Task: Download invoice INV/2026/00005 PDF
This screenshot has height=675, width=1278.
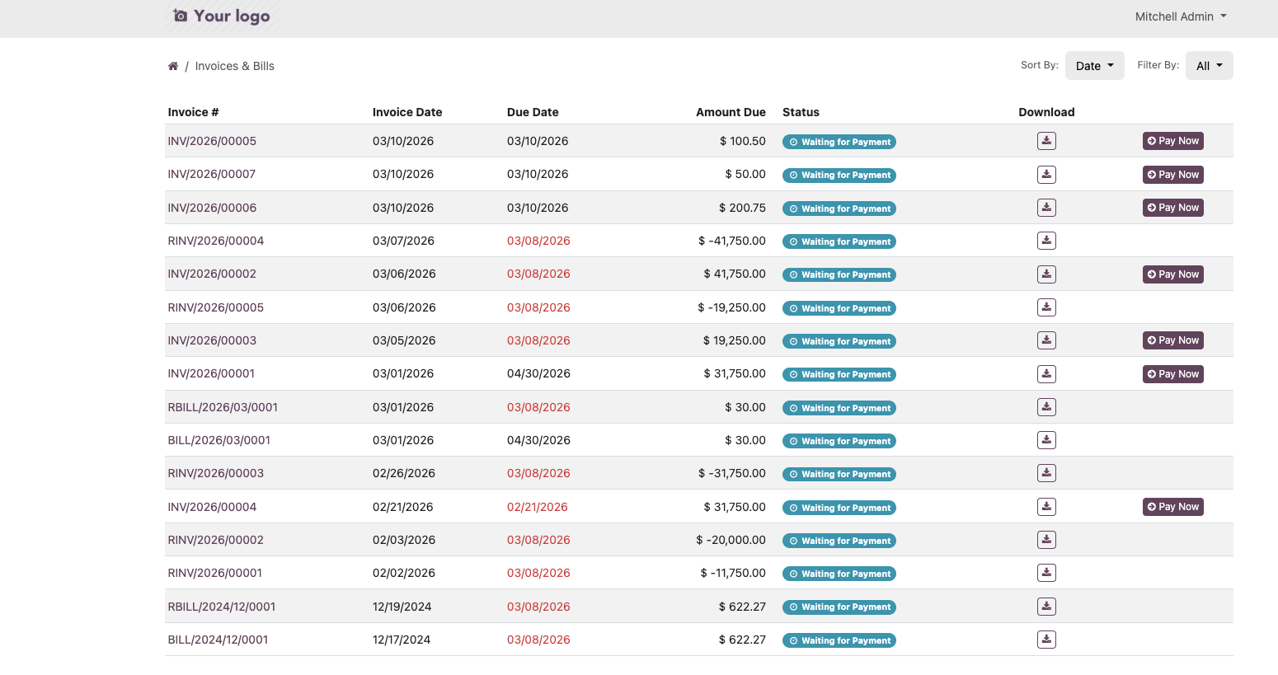Action: point(1046,141)
